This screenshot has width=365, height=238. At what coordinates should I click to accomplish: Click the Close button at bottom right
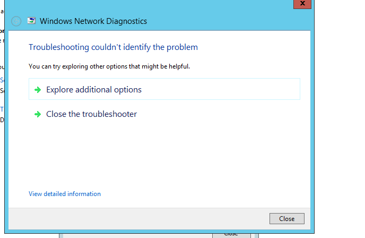[x=287, y=219]
